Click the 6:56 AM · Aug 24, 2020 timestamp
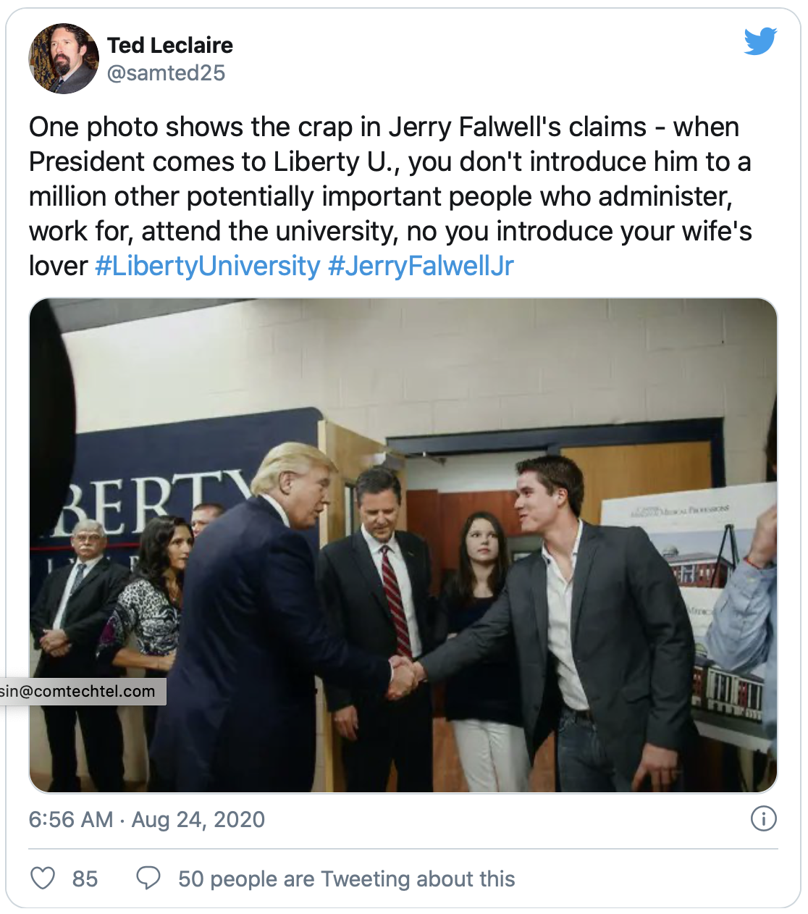Viewport: 808px width, 914px height. [x=147, y=819]
